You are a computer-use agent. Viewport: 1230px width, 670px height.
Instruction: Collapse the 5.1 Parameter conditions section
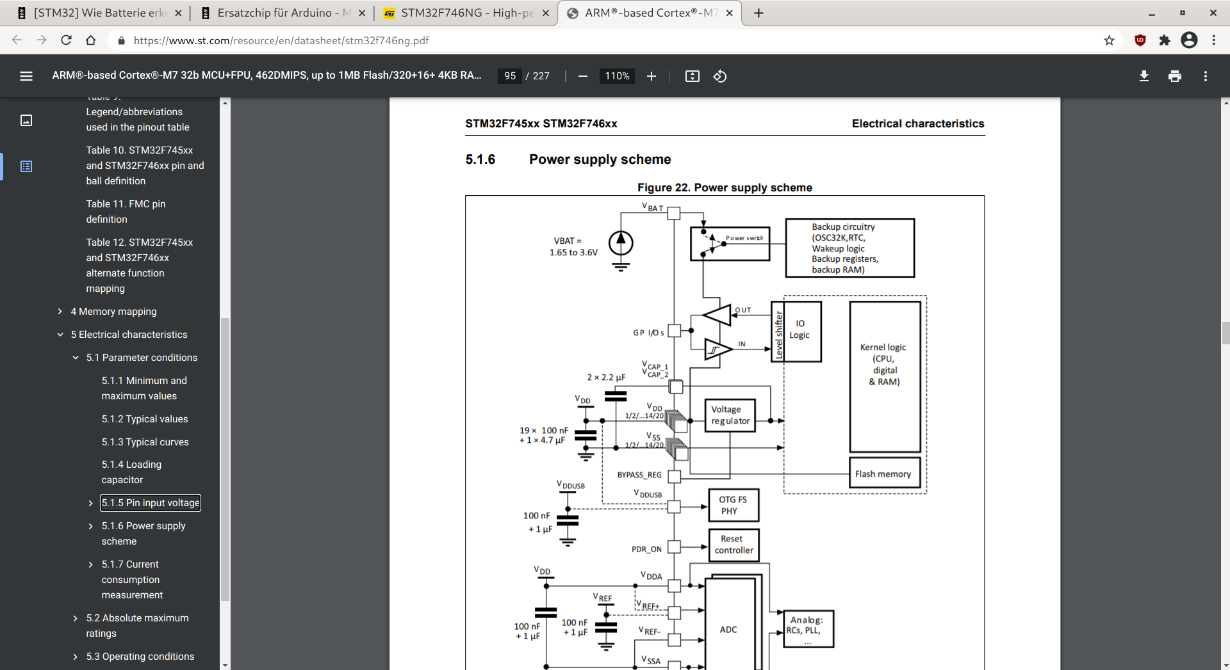(76, 358)
